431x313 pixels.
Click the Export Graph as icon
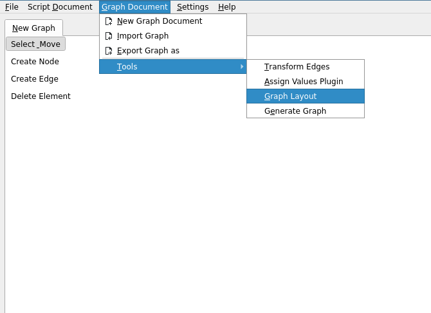coord(109,51)
